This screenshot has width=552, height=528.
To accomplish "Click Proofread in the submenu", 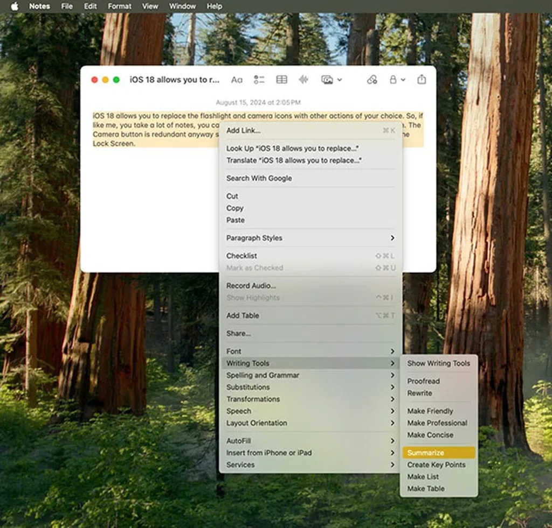I will tap(424, 381).
